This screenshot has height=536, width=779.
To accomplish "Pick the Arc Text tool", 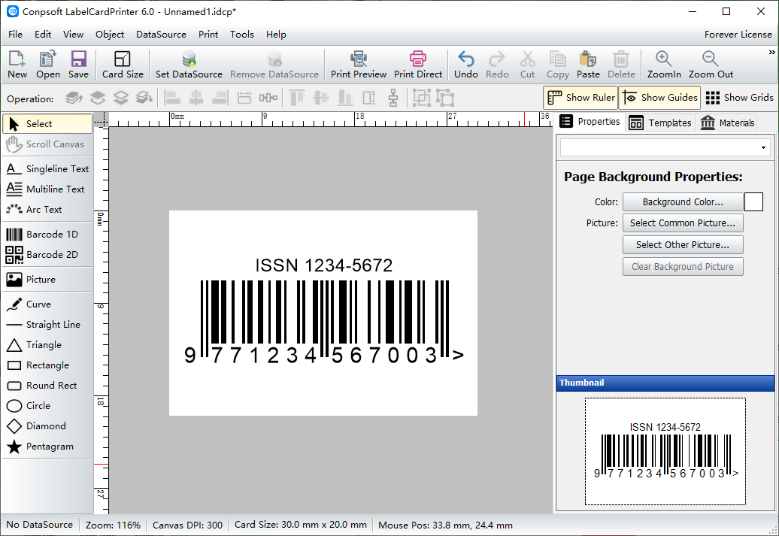I will 47,210.
